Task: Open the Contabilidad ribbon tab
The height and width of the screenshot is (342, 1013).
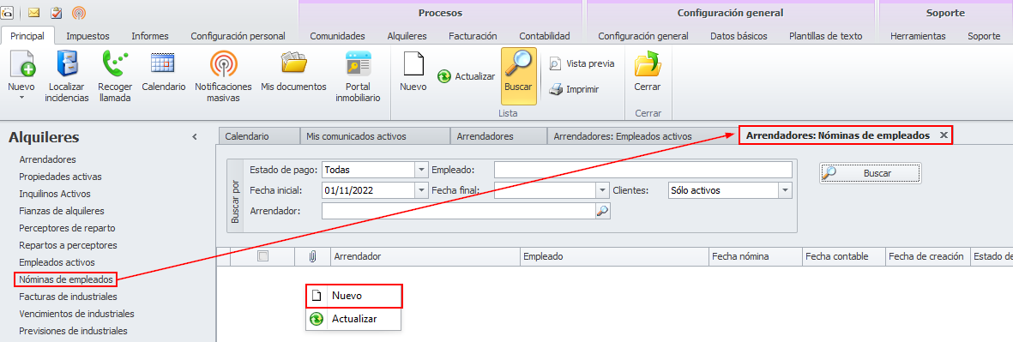Action: [x=545, y=36]
